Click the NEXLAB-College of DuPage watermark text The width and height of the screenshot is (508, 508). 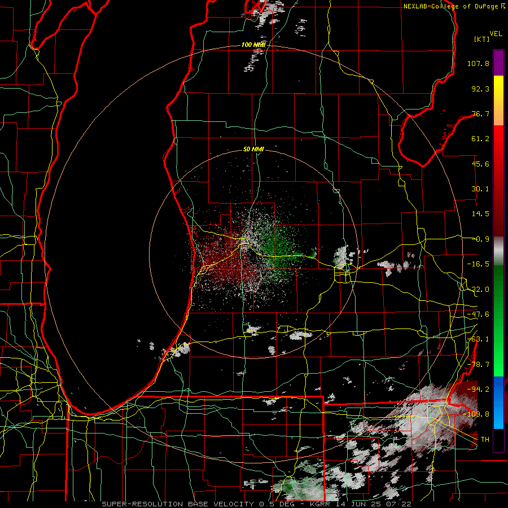[453, 6]
